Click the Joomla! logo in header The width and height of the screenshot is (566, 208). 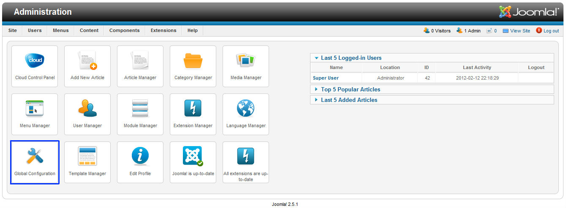[x=528, y=12]
